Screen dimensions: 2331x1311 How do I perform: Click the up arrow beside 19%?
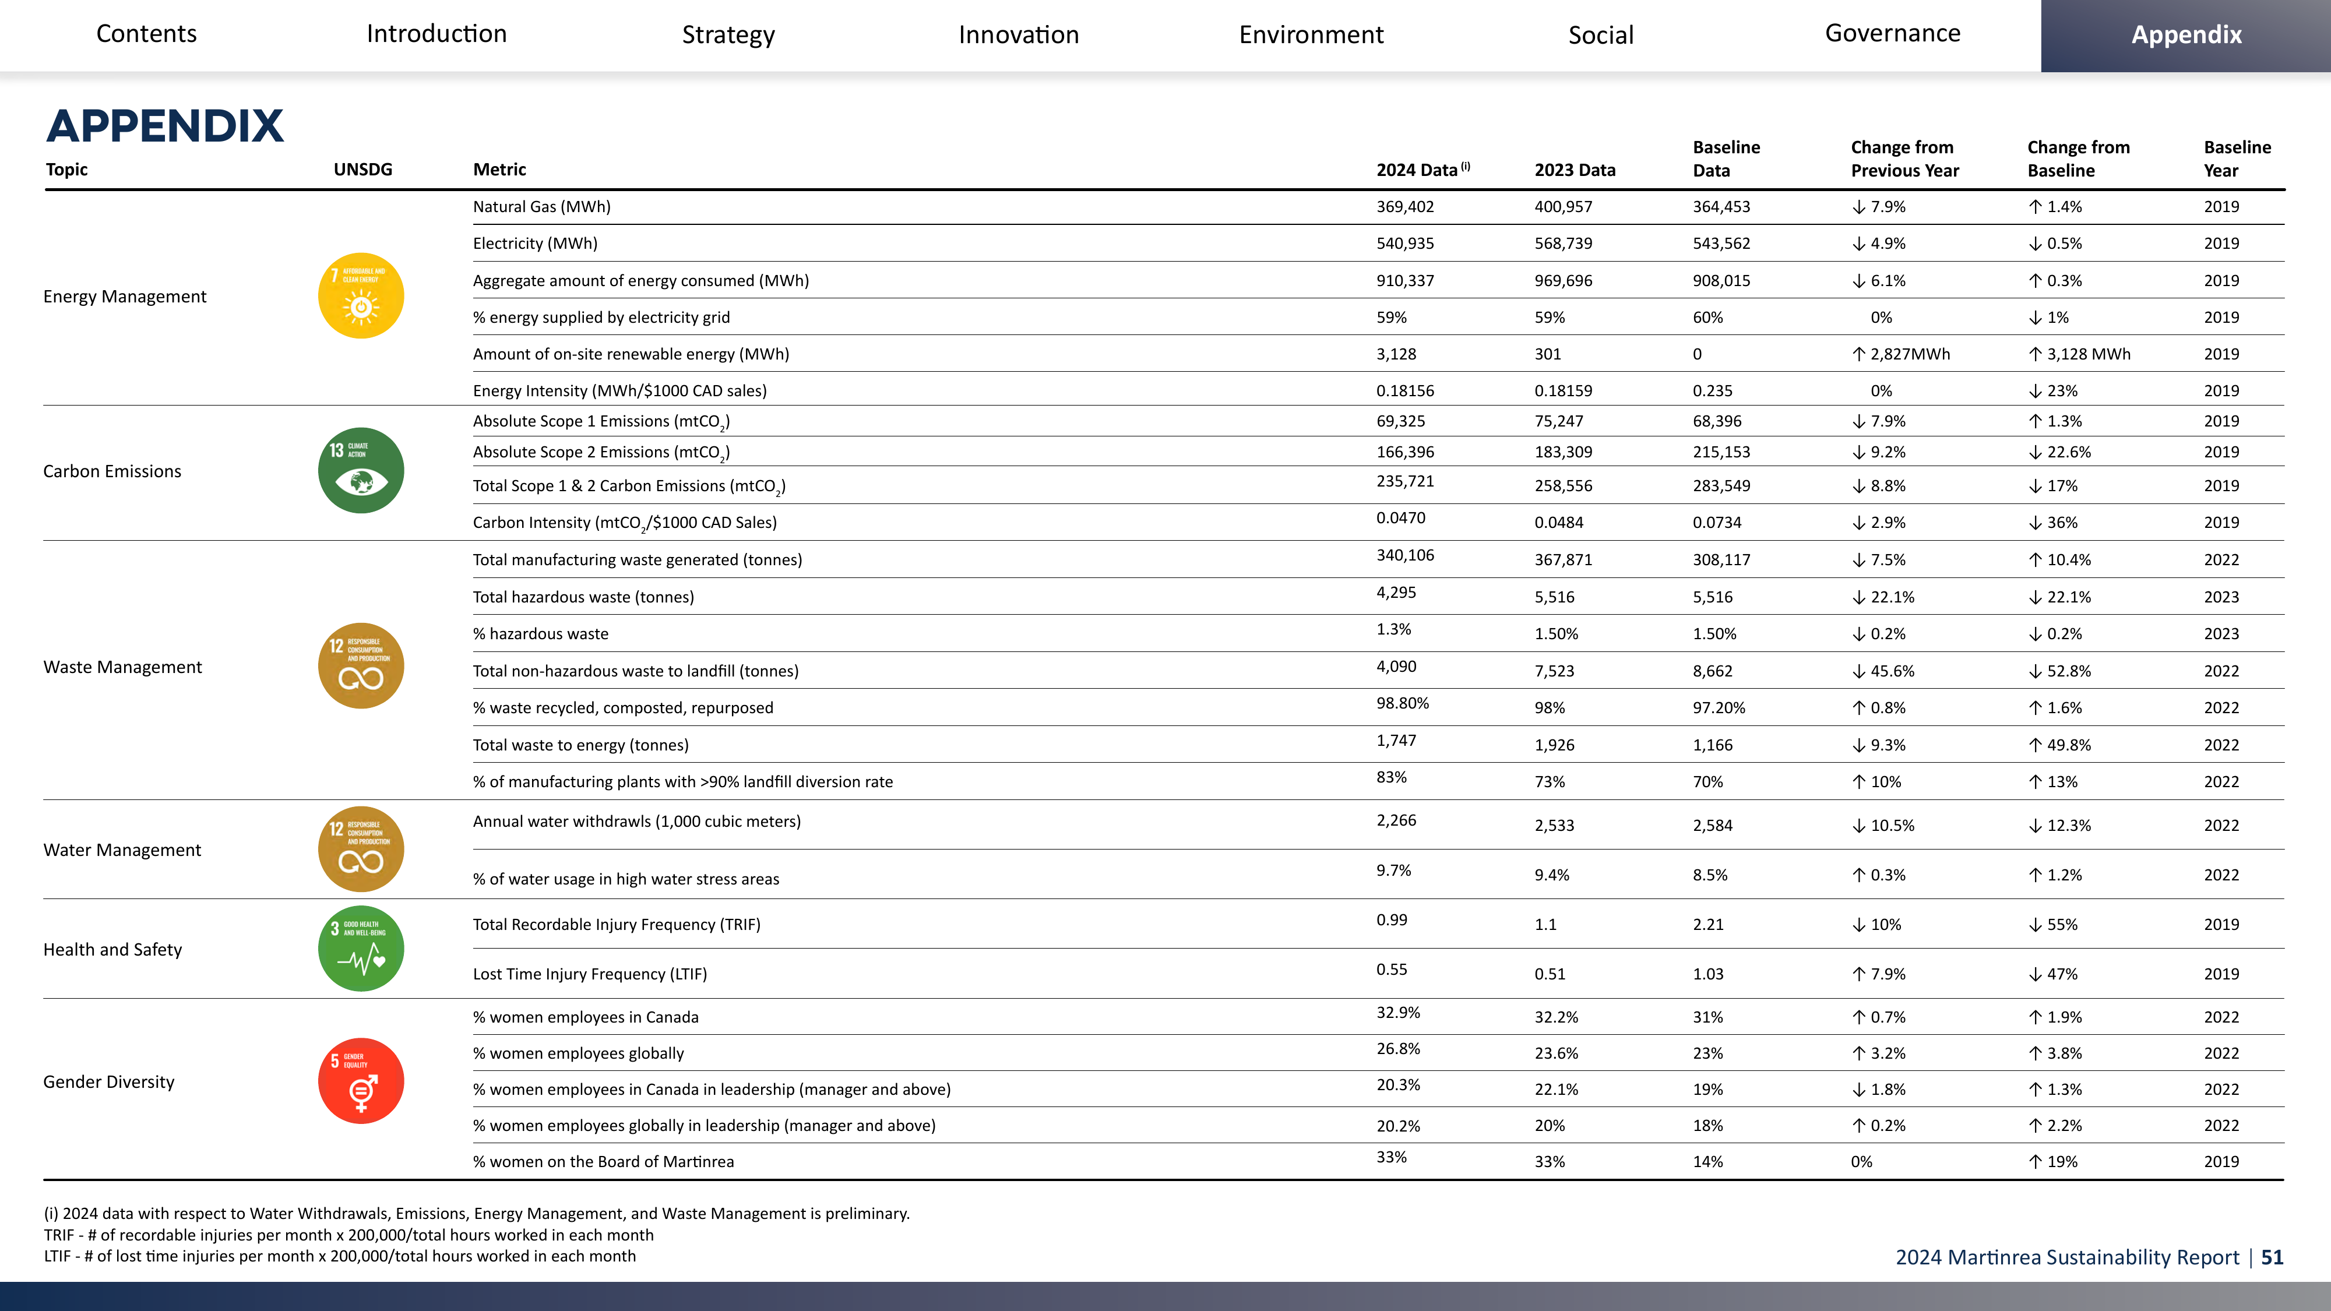tap(2035, 1162)
